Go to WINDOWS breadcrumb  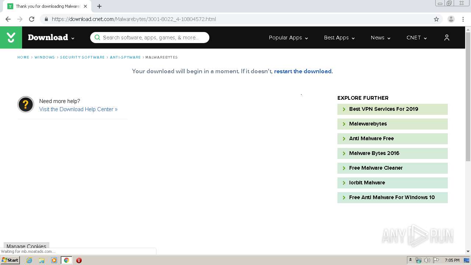pyautogui.click(x=45, y=57)
